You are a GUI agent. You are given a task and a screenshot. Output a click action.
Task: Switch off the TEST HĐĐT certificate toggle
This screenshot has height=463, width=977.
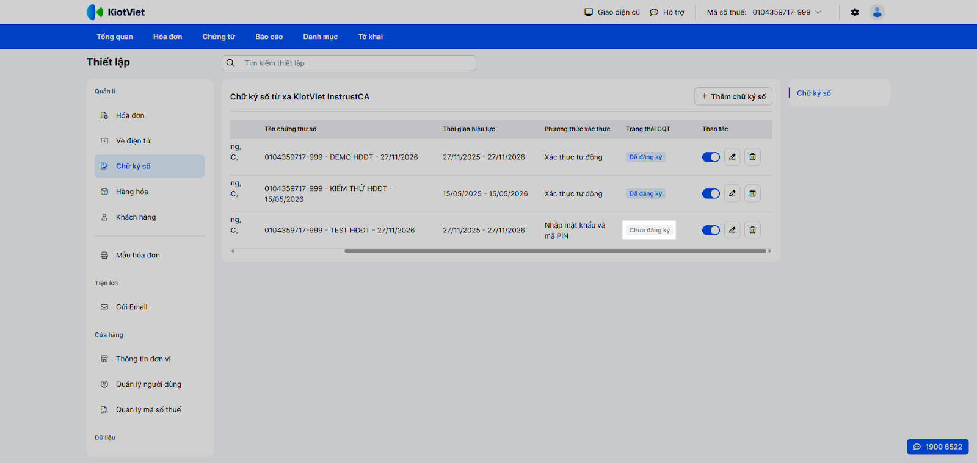[711, 230]
